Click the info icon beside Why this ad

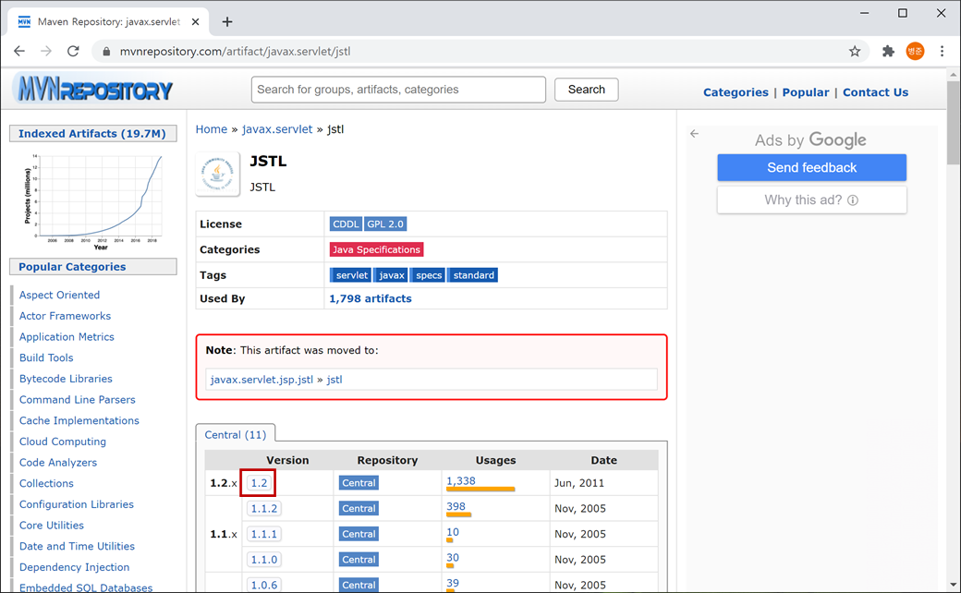[853, 200]
